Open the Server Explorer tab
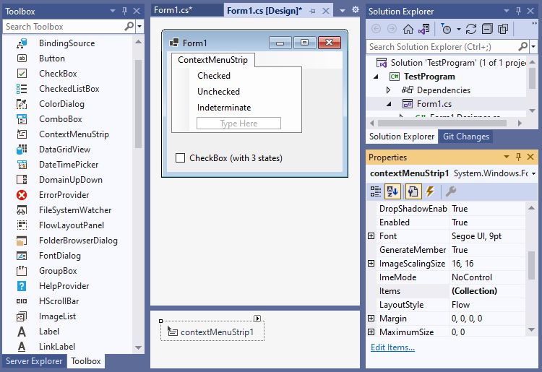Image resolution: width=542 pixels, height=372 pixels. pos(34,361)
